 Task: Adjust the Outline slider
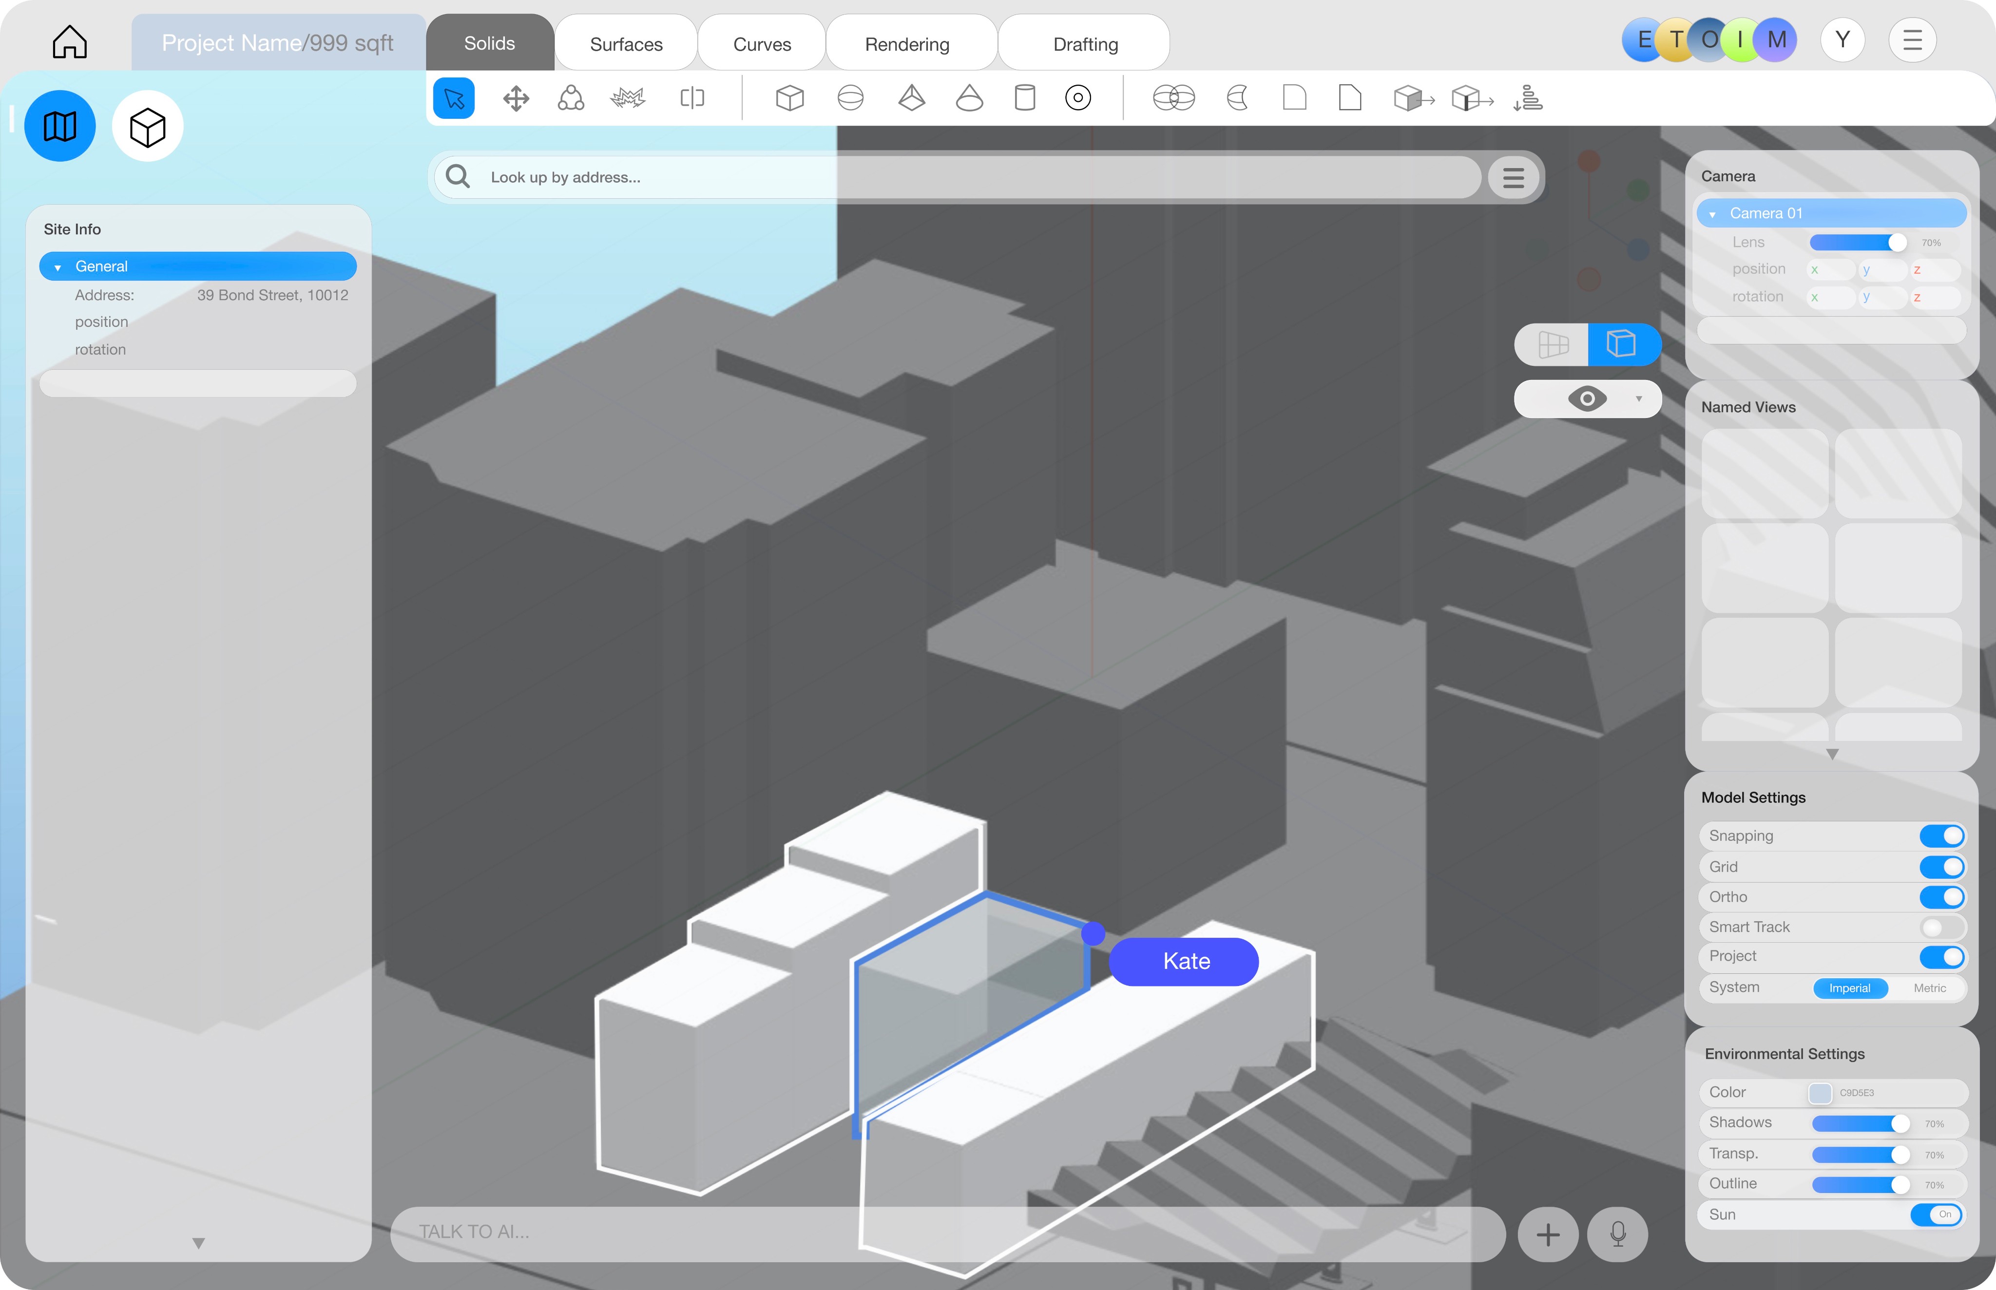[1860, 1184]
